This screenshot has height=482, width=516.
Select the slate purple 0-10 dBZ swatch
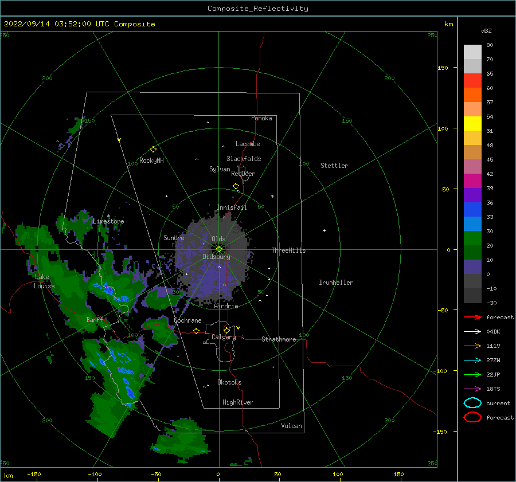tap(472, 267)
